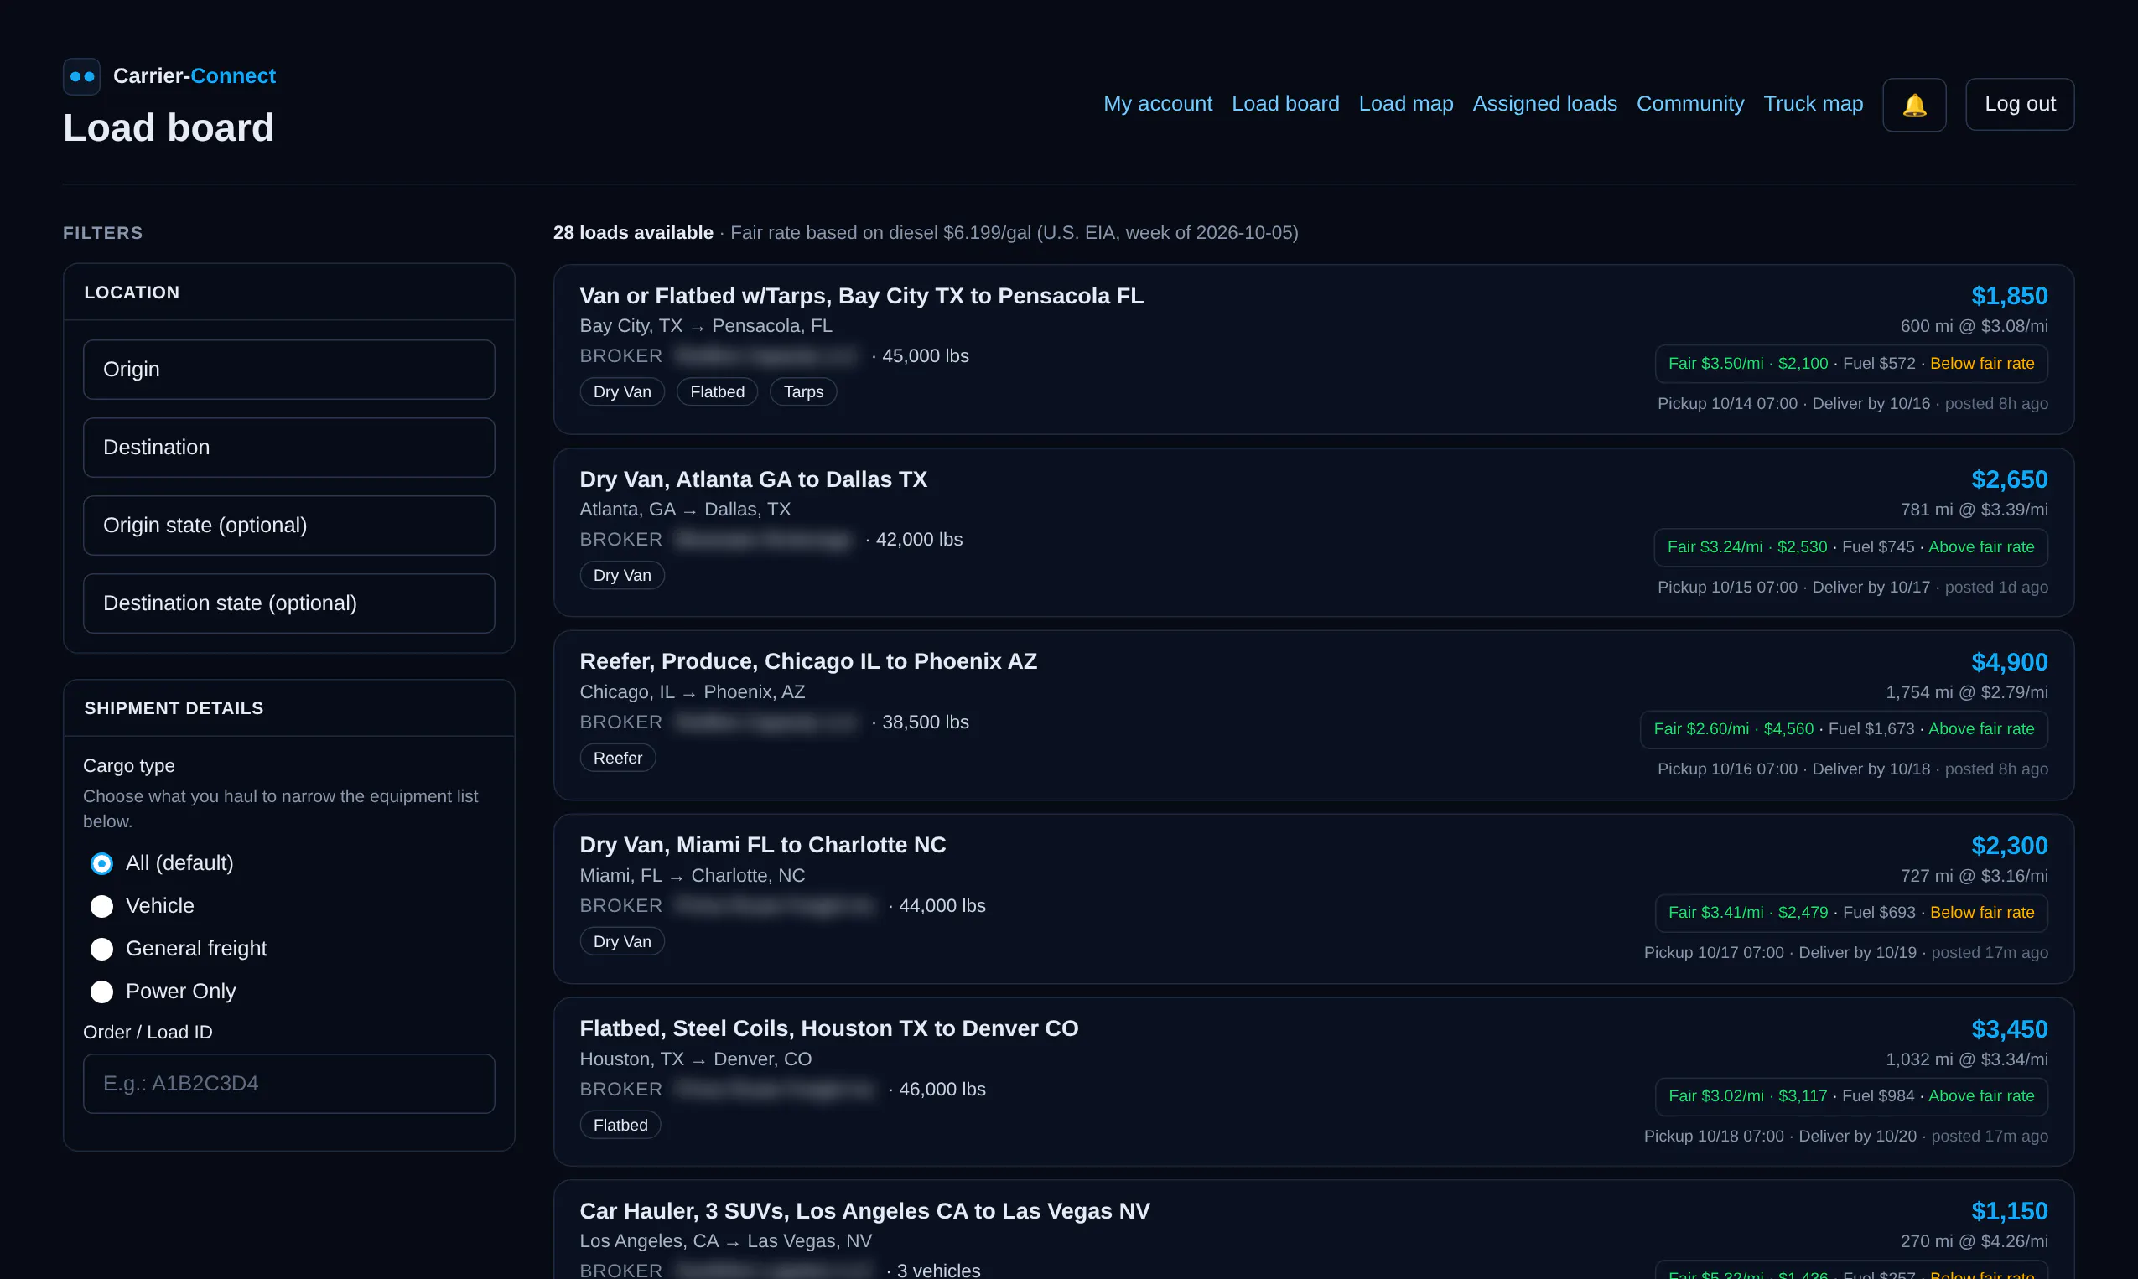Open My account page

1158,103
